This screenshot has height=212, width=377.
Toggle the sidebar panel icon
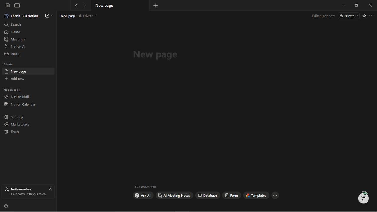point(17,5)
